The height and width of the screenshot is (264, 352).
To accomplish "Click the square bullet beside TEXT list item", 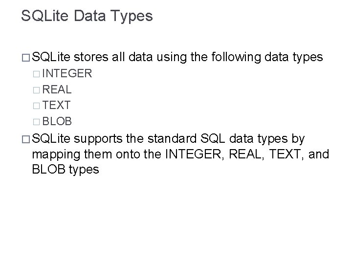I will coord(36,106).
